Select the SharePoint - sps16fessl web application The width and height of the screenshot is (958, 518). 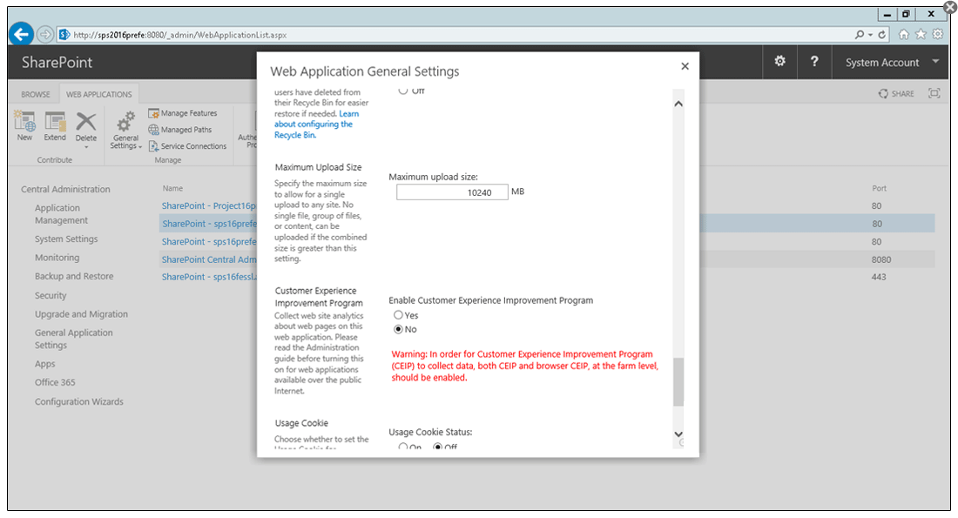coord(209,277)
